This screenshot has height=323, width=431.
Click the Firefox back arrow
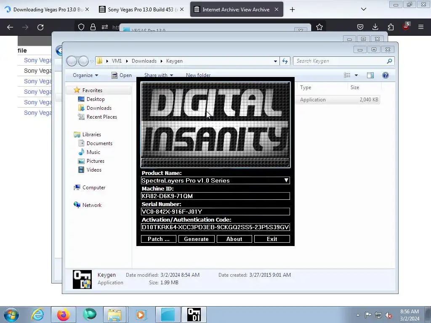coord(10,27)
